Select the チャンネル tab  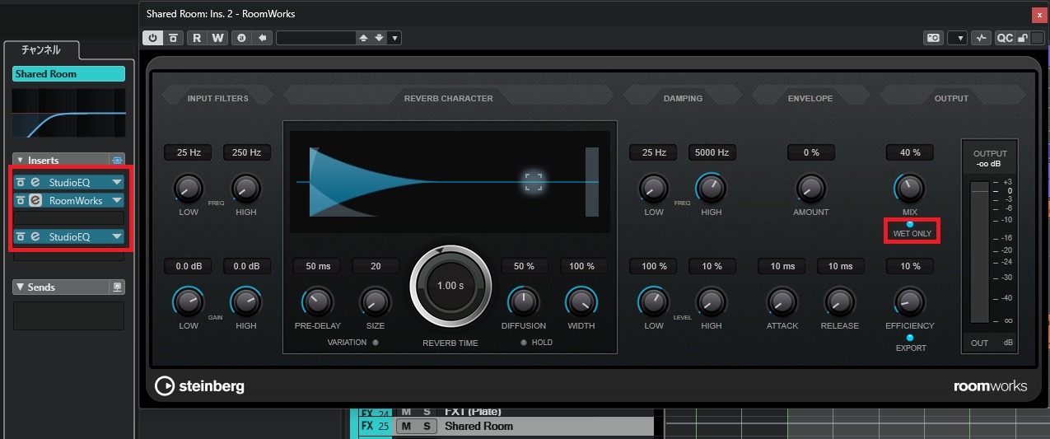tap(41, 50)
